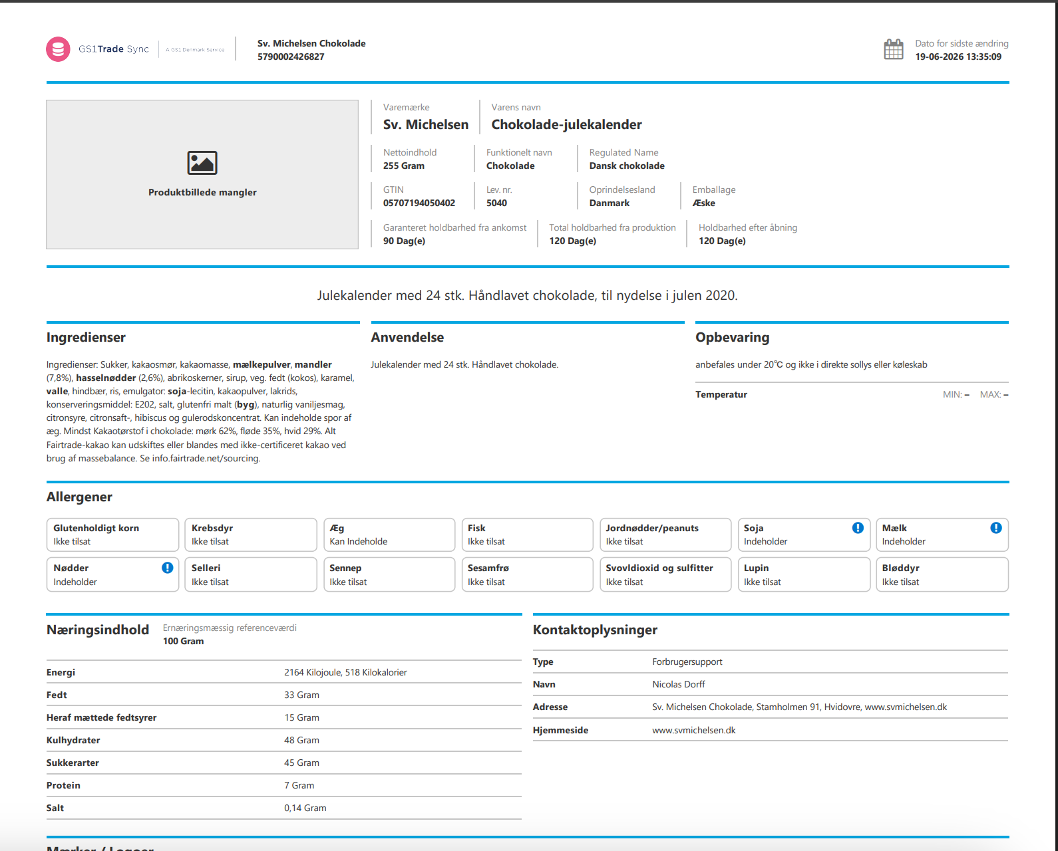
Task: Click the info icon on Soja allergen card
Action: pos(858,528)
